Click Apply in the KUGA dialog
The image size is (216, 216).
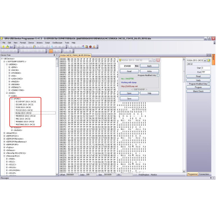tap(149, 66)
